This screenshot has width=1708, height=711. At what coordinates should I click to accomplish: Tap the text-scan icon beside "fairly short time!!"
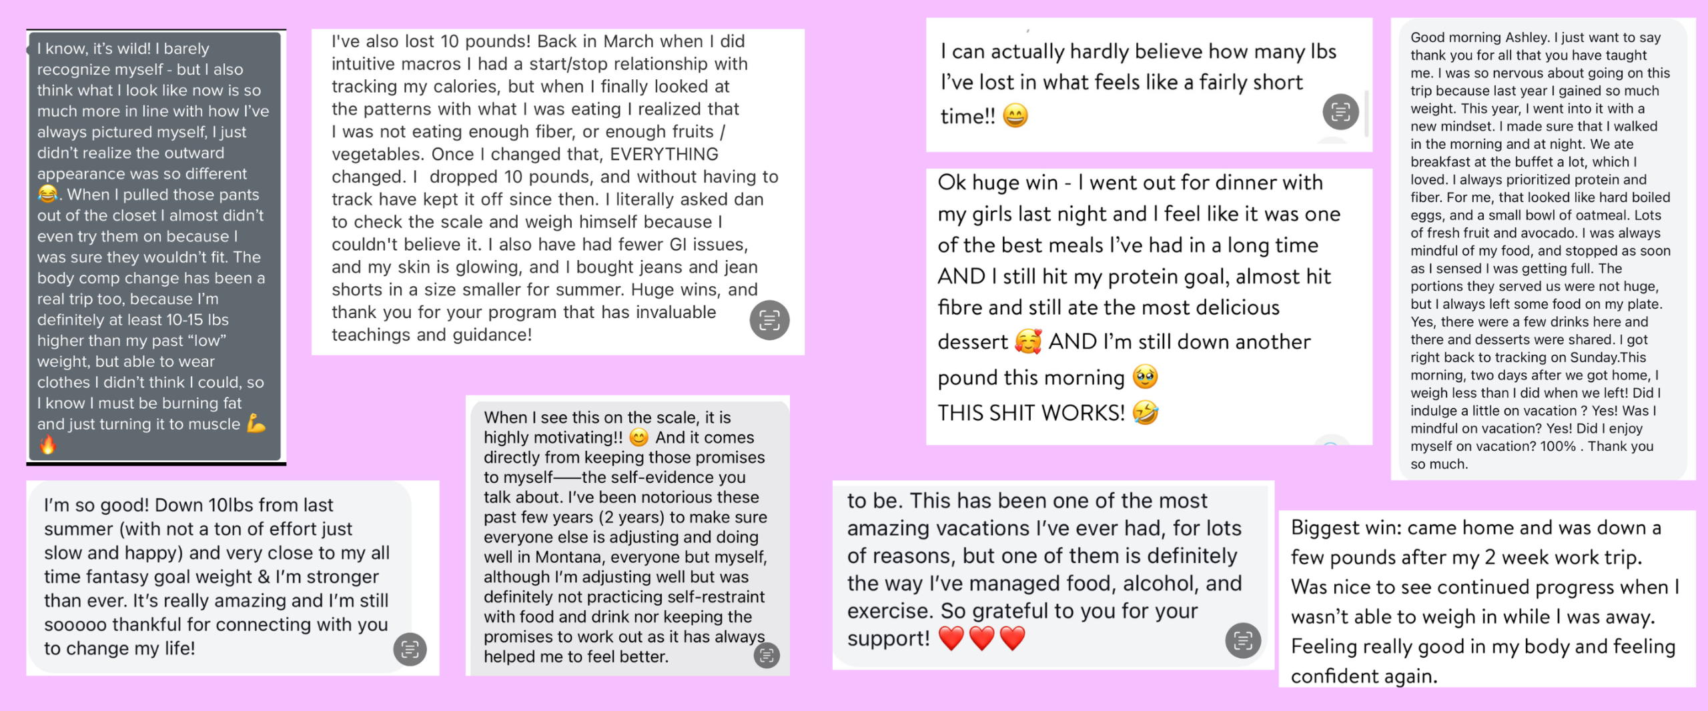coord(1340,111)
